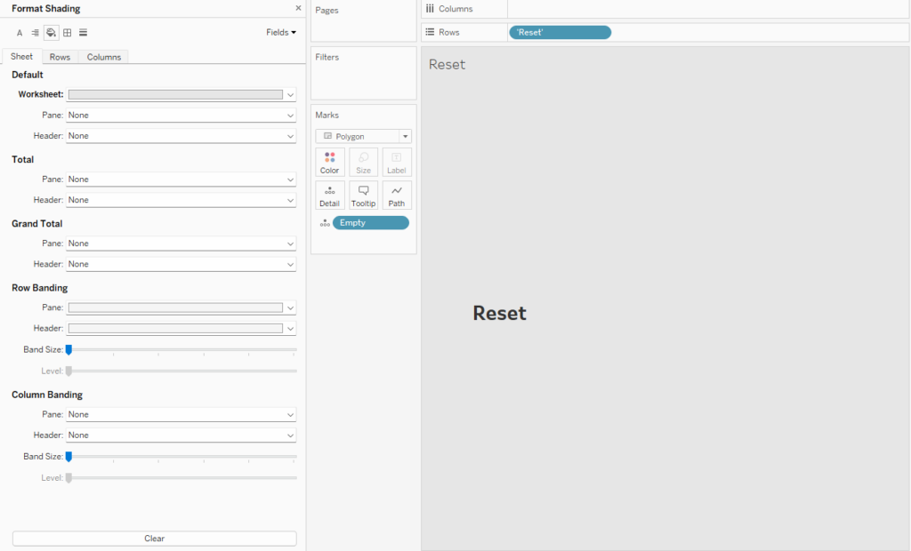Click the Detail button on the Marks card

pyautogui.click(x=329, y=195)
